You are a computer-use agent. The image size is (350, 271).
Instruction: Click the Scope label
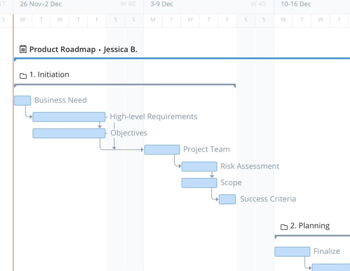tap(231, 183)
